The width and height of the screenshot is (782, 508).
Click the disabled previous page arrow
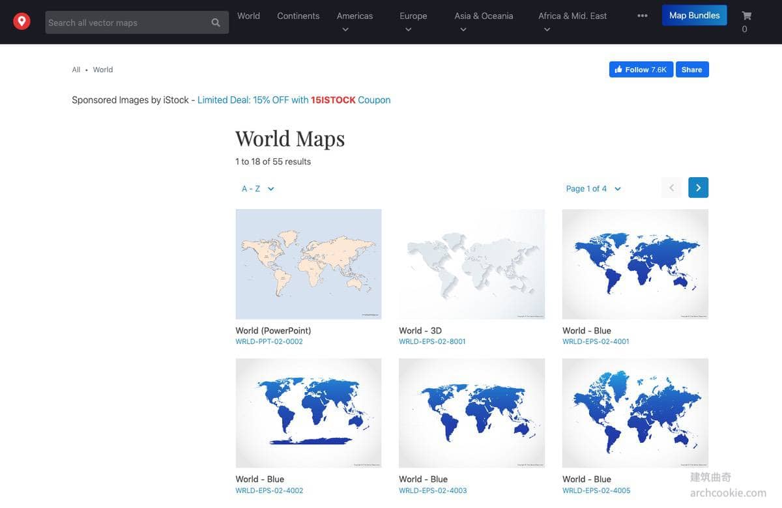(x=671, y=188)
